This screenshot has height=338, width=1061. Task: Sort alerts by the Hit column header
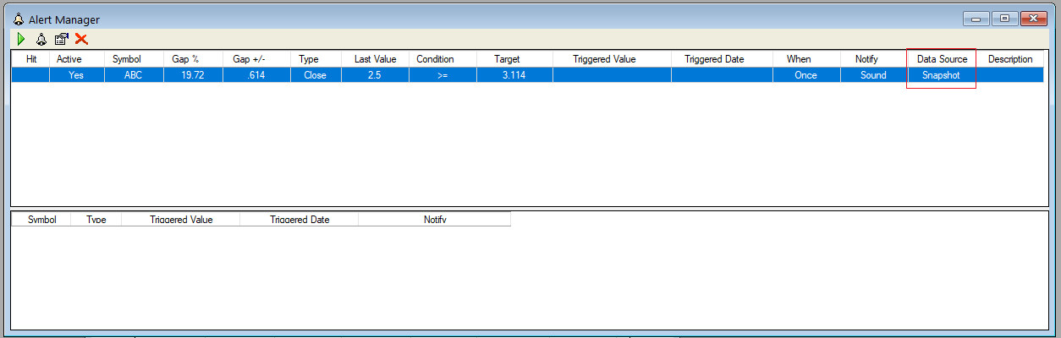pyautogui.click(x=31, y=59)
